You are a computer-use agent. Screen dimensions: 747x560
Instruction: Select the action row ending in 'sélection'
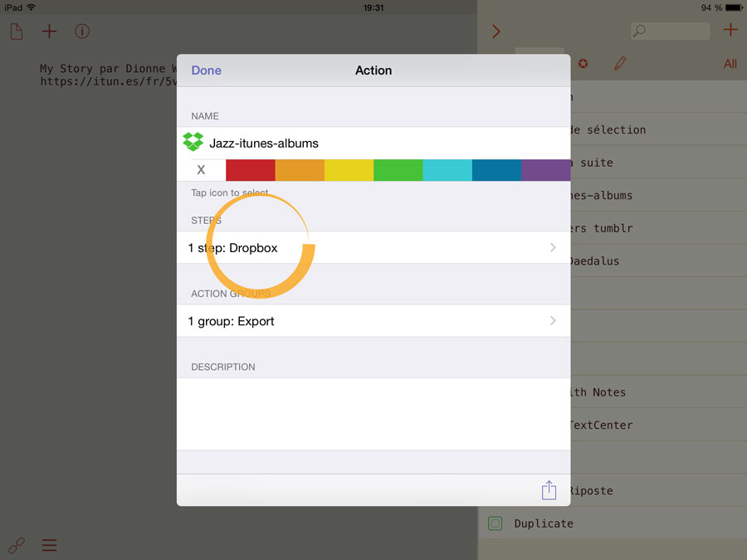pyautogui.click(x=659, y=129)
